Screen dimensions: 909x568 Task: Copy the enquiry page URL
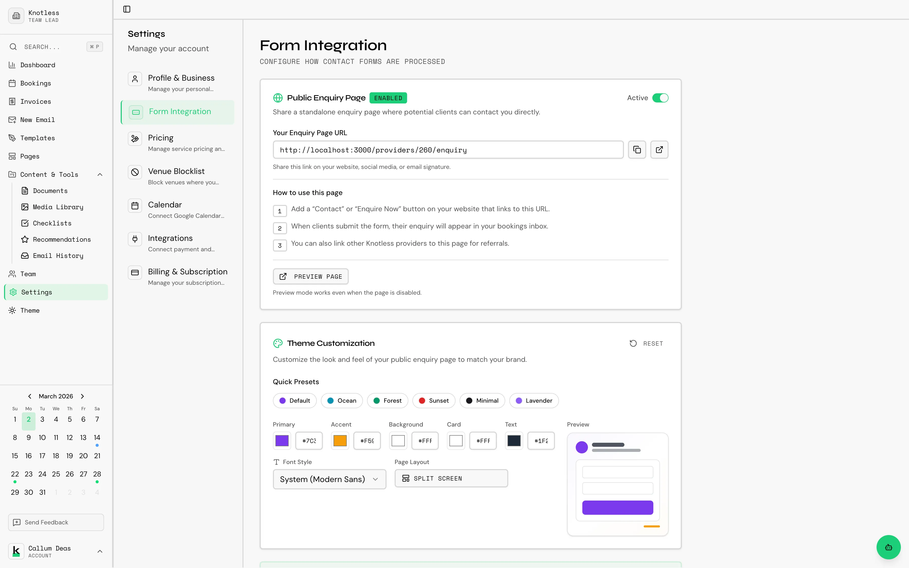[x=637, y=150]
